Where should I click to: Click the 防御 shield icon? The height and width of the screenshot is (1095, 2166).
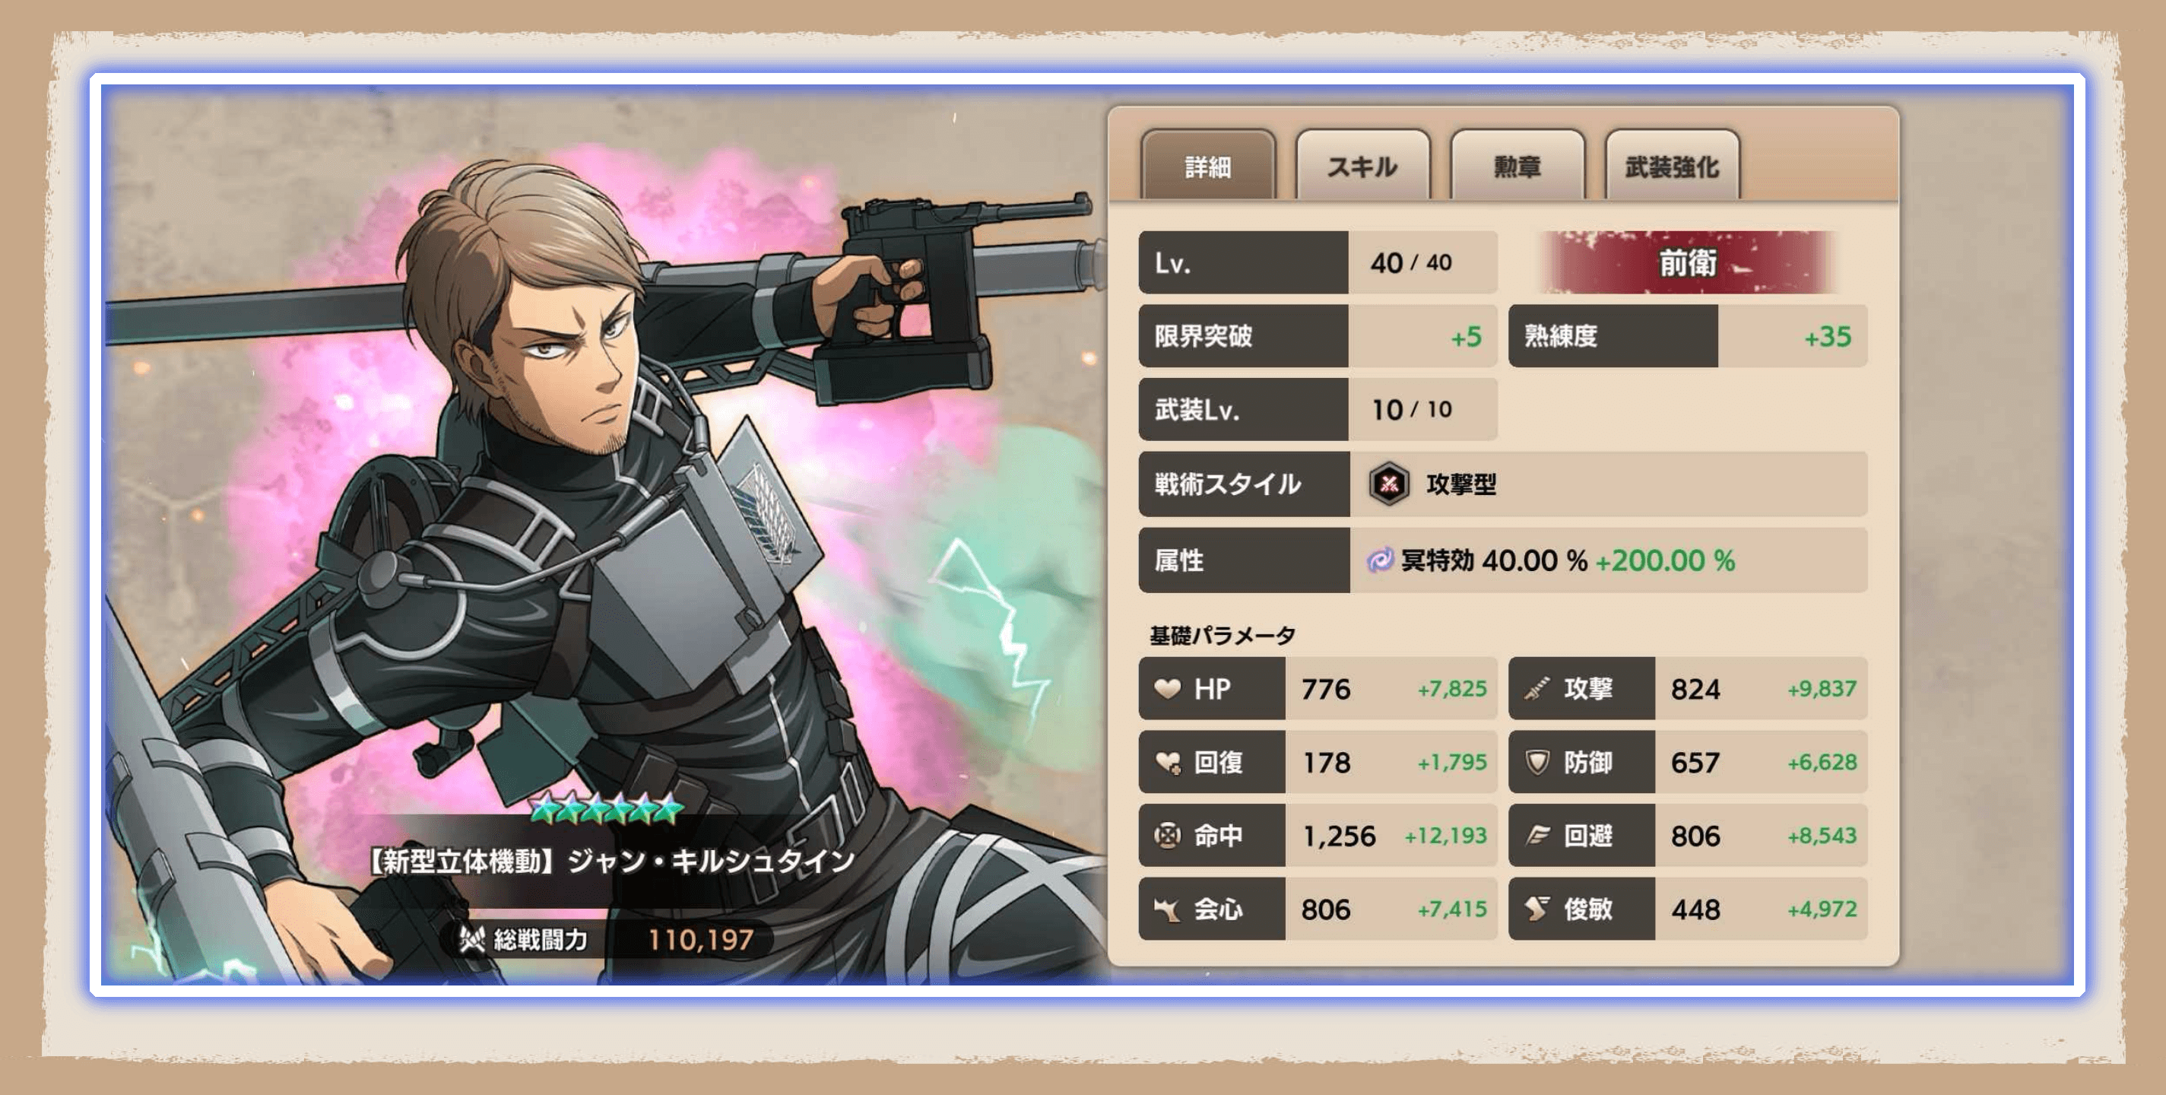click(1537, 762)
